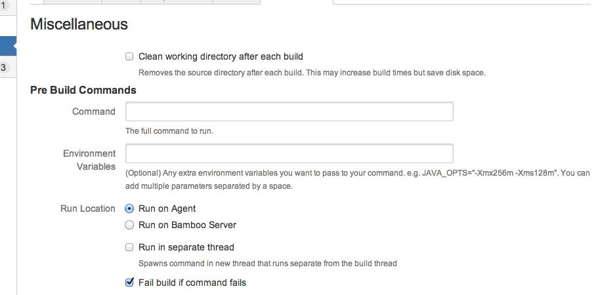The height and width of the screenshot is (295, 604).
Task: Click 'The full command to run' help text
Action: 169,131
